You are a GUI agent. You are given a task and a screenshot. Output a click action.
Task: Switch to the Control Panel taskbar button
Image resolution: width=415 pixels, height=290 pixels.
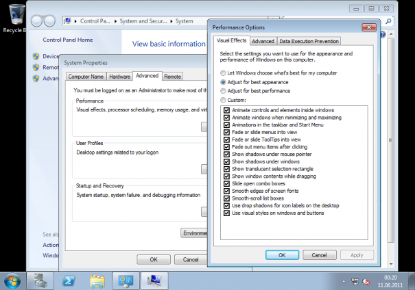click(x=126, y=281)
